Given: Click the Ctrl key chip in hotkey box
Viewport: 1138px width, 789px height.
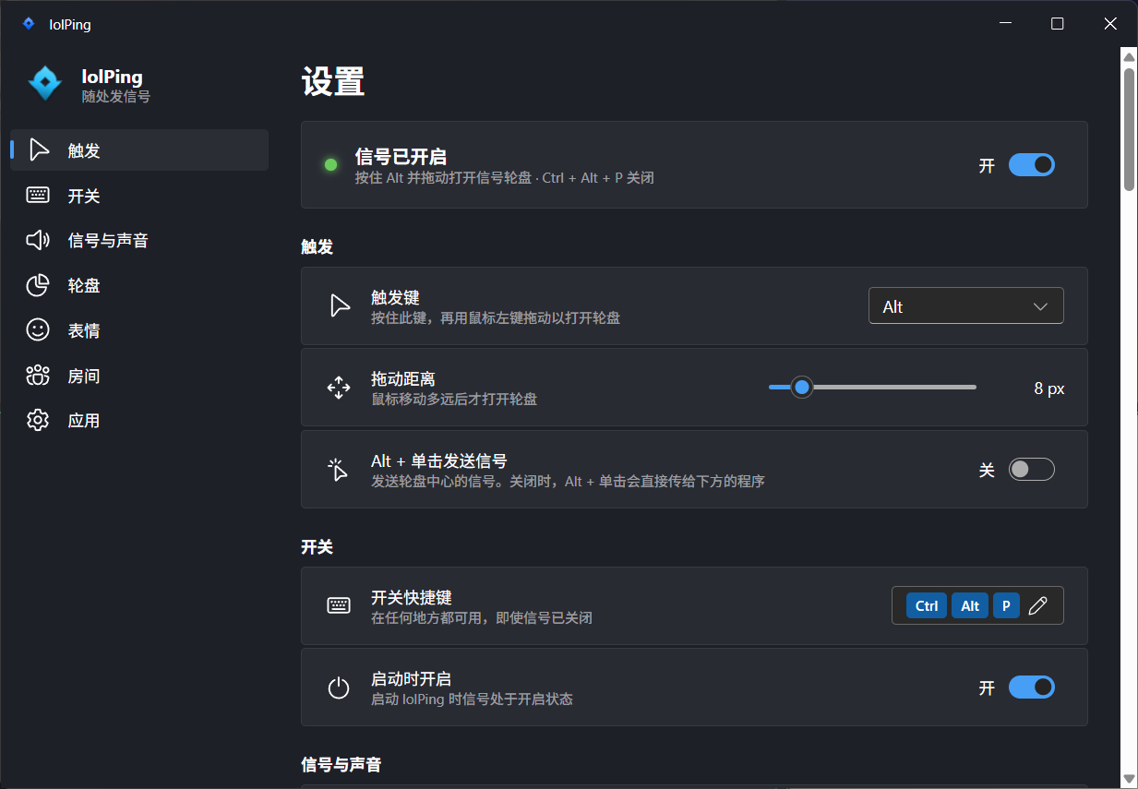Looking at the screenshot, I should [927, 605].
